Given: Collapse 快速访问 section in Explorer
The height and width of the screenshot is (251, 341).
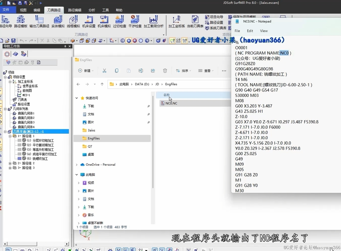Looking at the screenshot, I should pos(77,98).
